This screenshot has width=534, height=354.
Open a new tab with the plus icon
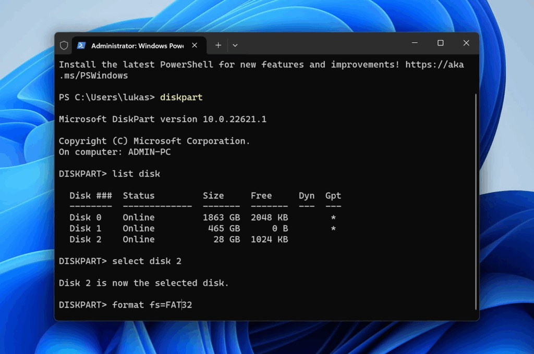coord(218,45)
